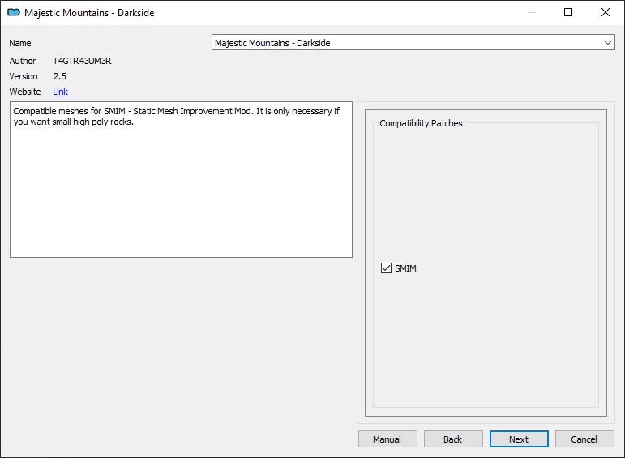Click the SMIM description text box
The image size is (625, 458).
[x=181, y=179]
